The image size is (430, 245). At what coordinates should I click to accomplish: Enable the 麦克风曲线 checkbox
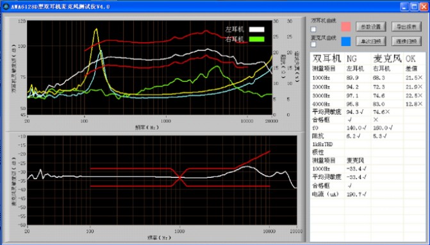coord(313,44)
